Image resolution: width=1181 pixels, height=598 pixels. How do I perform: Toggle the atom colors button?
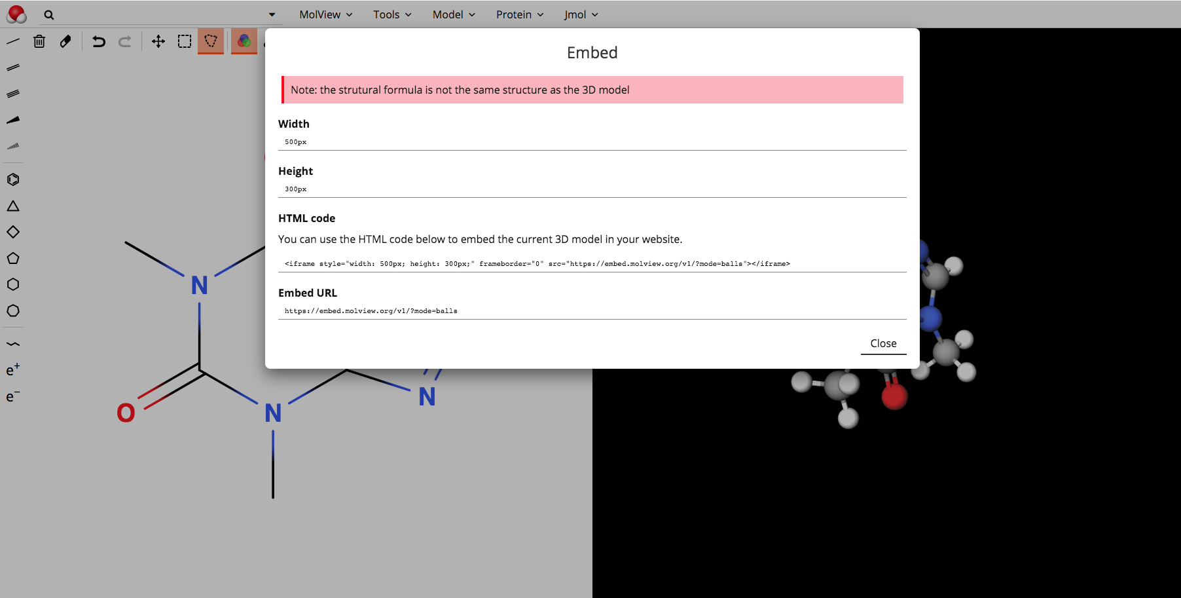tap(244, 41)
